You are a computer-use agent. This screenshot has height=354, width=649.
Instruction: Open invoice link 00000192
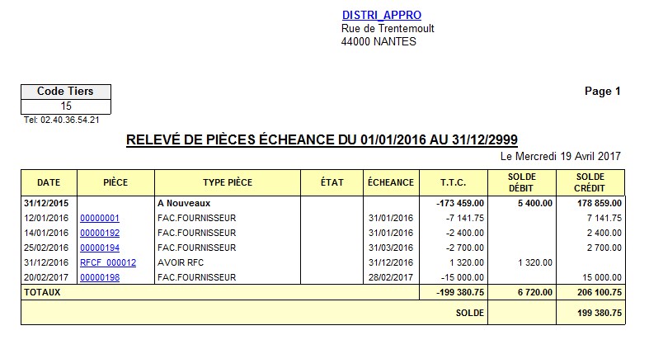(x=100, y=233)
